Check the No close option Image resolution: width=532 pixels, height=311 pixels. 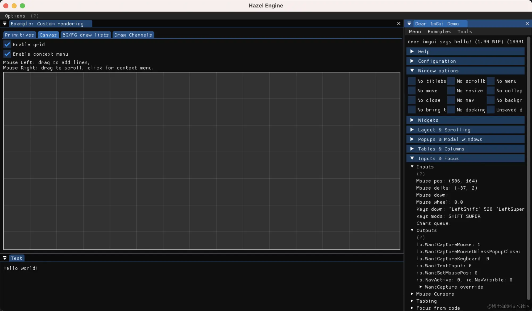click(412, 100)
